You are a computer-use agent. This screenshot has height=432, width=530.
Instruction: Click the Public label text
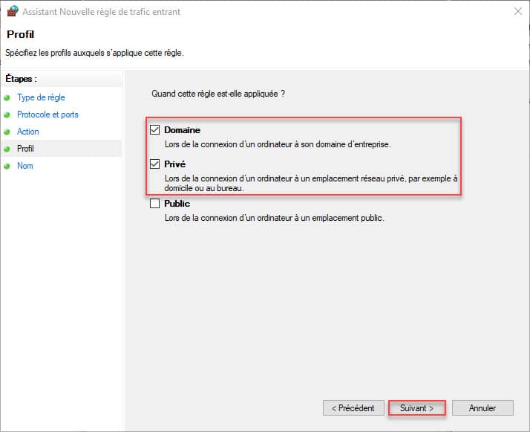[177, 204]
